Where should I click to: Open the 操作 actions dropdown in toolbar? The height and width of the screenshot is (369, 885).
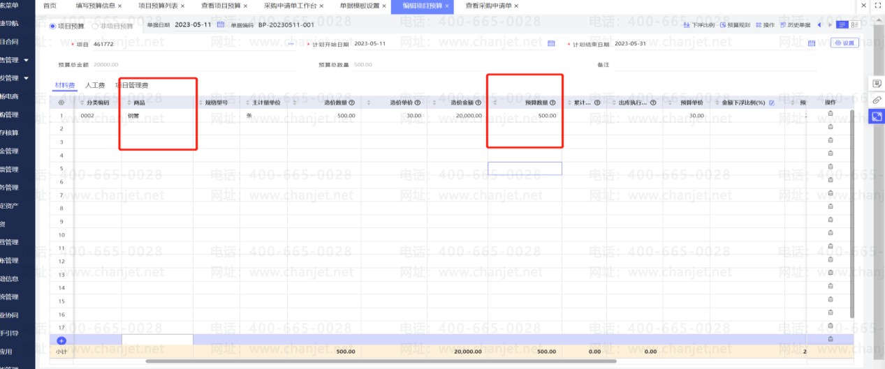pyautogui.click(x=765, y=25)
